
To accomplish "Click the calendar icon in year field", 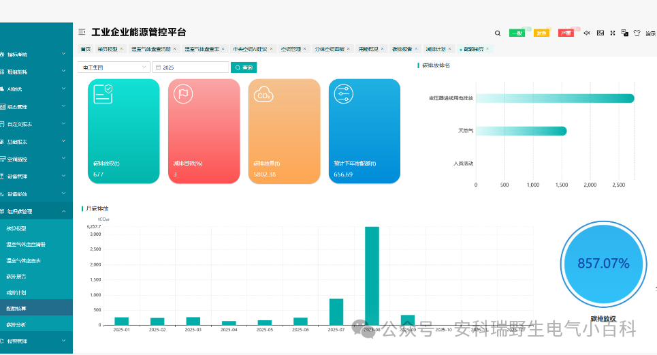I will pos(159,67).
